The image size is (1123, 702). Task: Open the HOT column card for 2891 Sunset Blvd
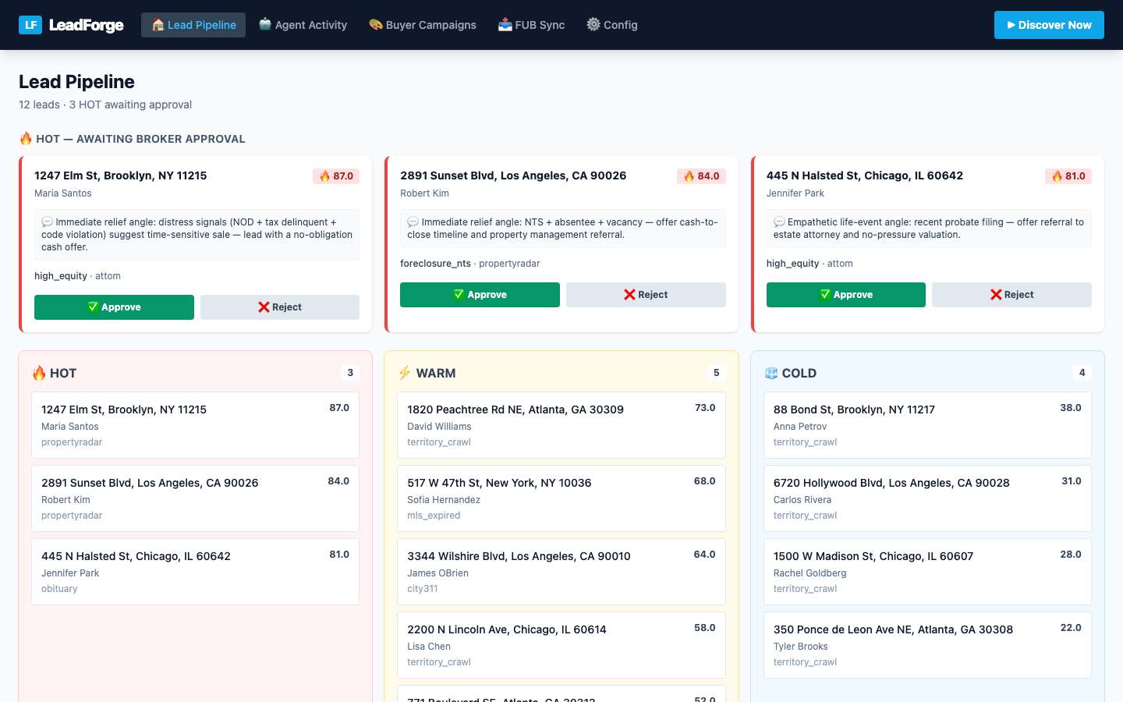(x=195, y=498)
